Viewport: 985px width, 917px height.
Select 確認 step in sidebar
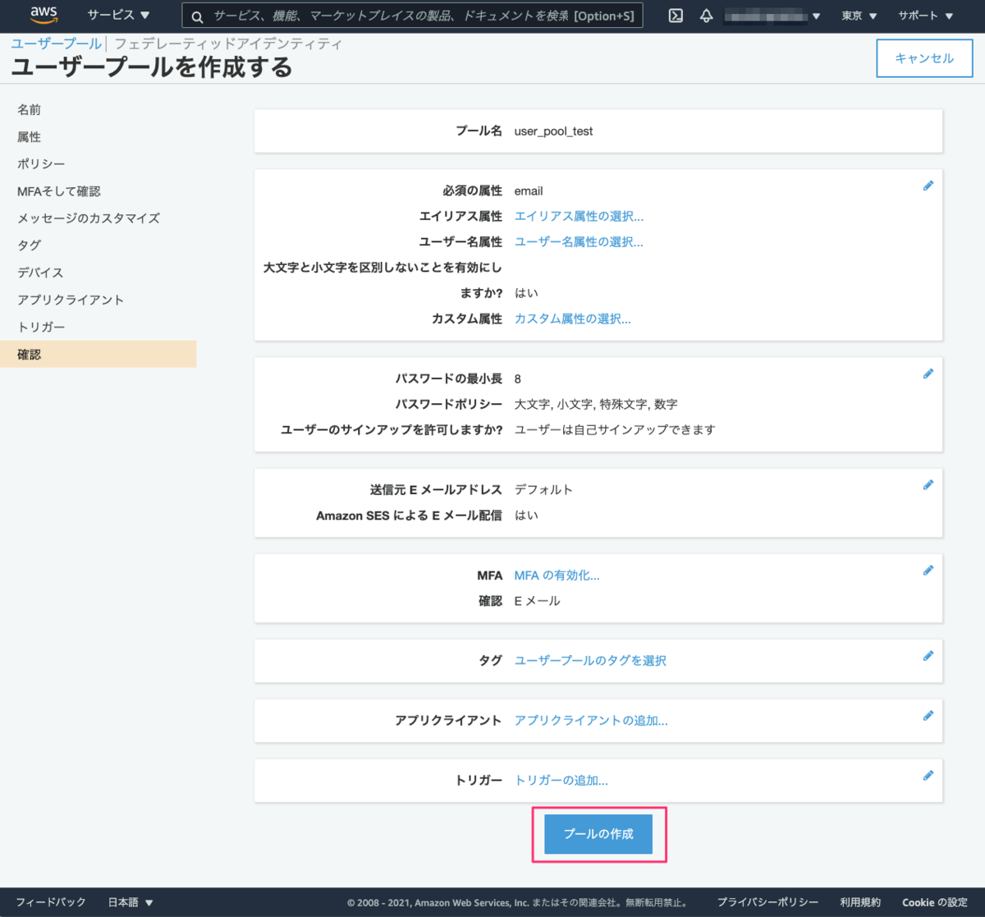[98, 354]
